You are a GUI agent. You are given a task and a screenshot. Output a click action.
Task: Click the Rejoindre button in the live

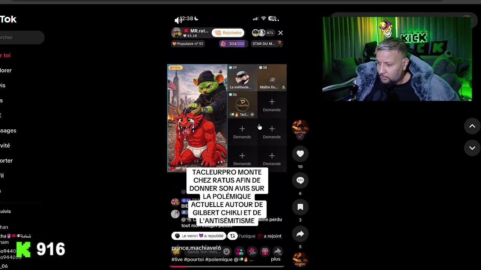pyautogui.click(x=228, y=33)
